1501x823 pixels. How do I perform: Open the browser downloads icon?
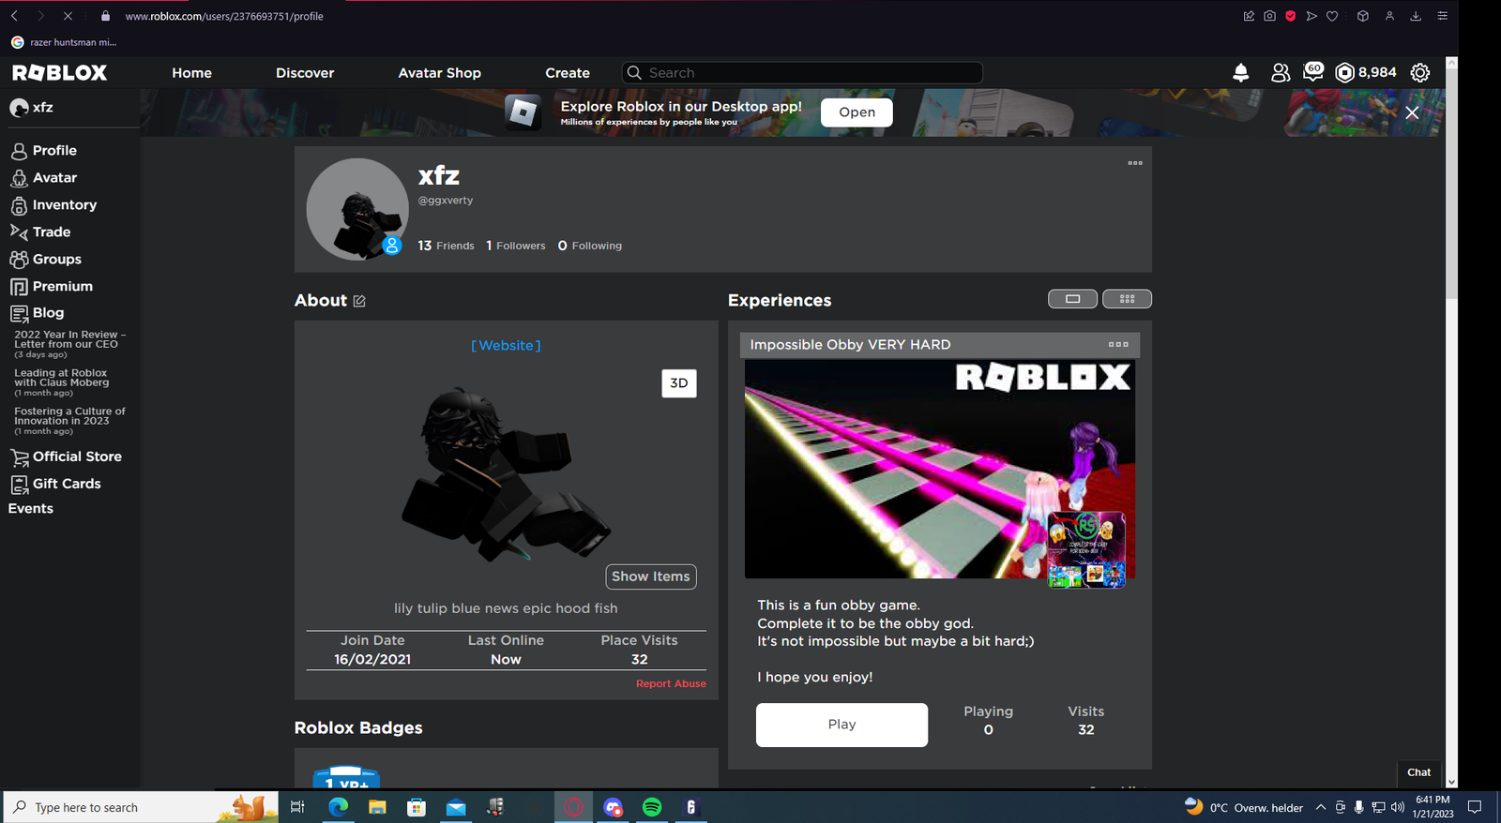(1416, 16)
